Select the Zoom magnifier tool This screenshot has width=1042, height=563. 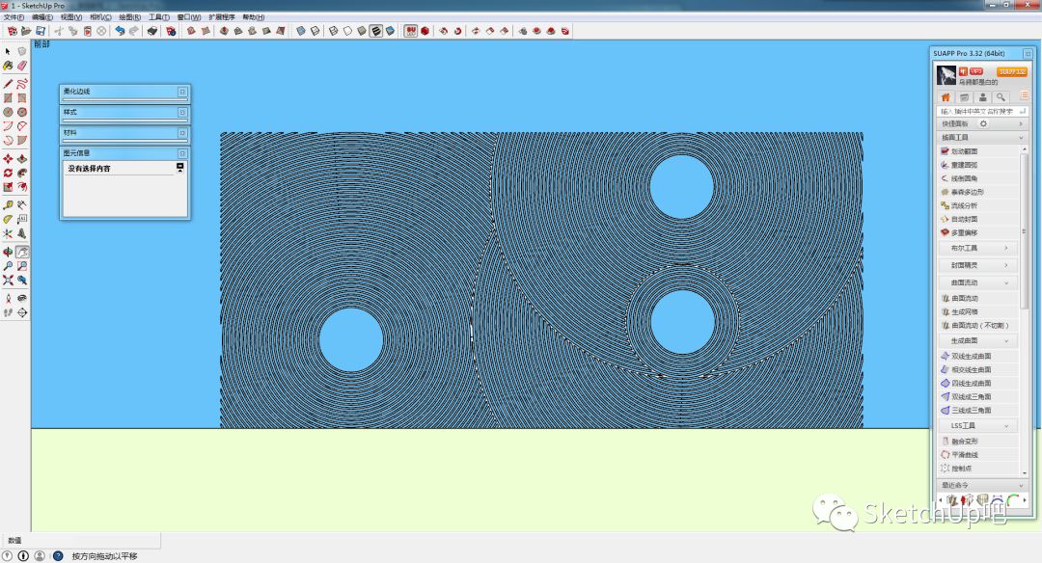[x=8, y=265]
